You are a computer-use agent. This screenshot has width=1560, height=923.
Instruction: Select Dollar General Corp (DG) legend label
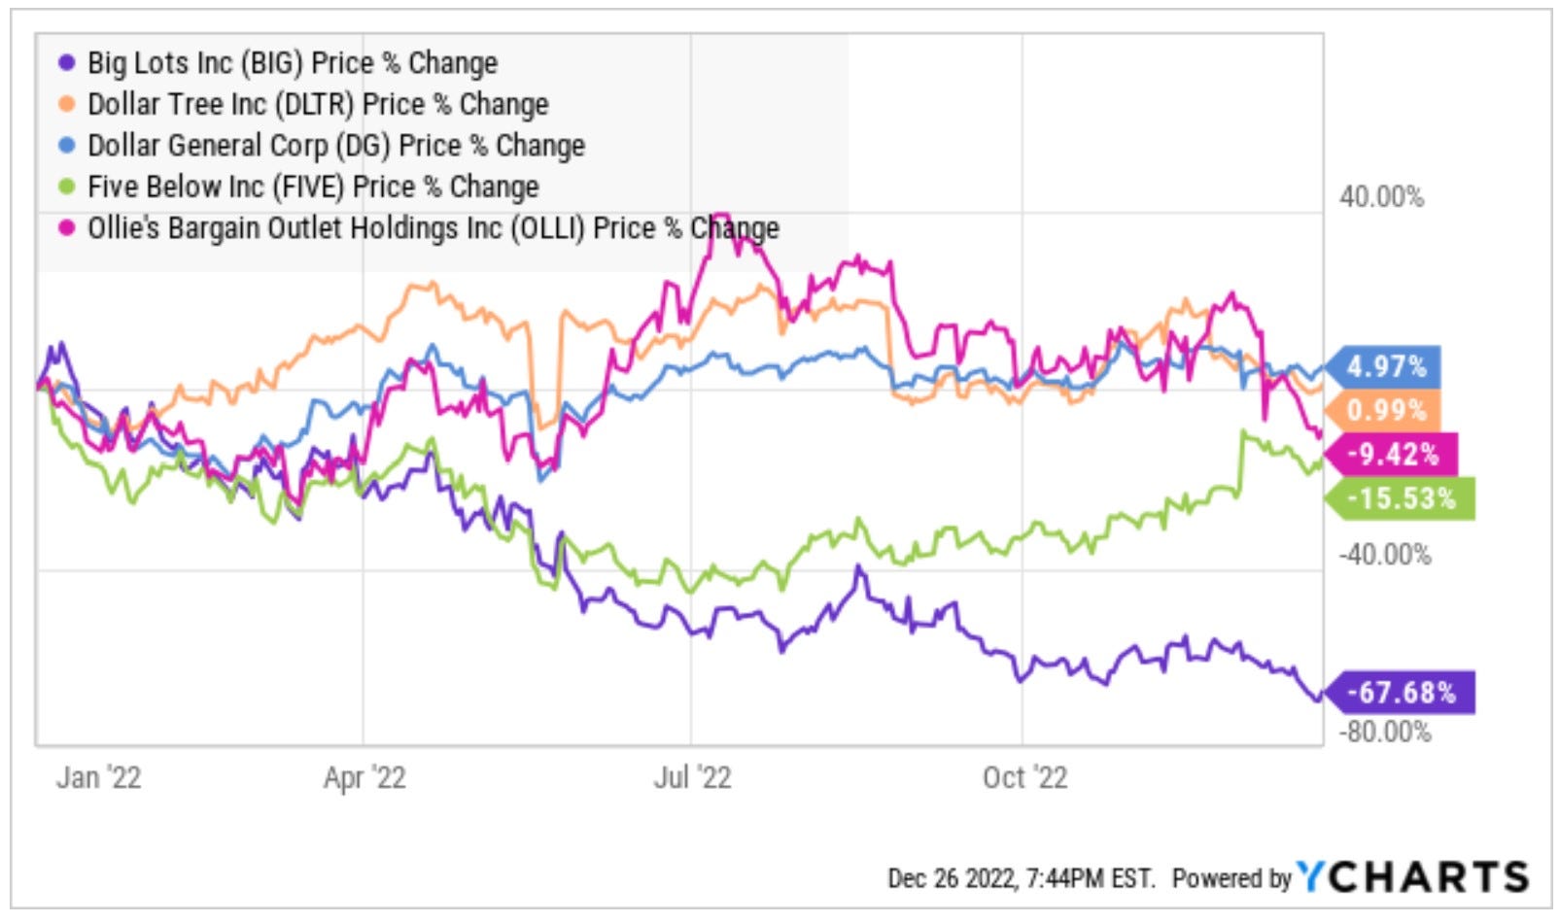click(x=336, y=146)
